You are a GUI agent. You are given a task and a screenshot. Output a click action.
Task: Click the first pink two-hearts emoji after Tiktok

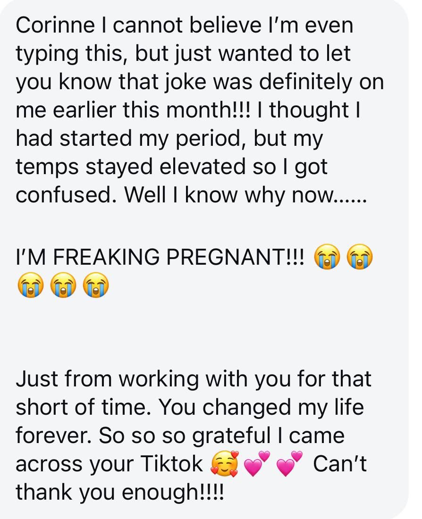(257, 464)
